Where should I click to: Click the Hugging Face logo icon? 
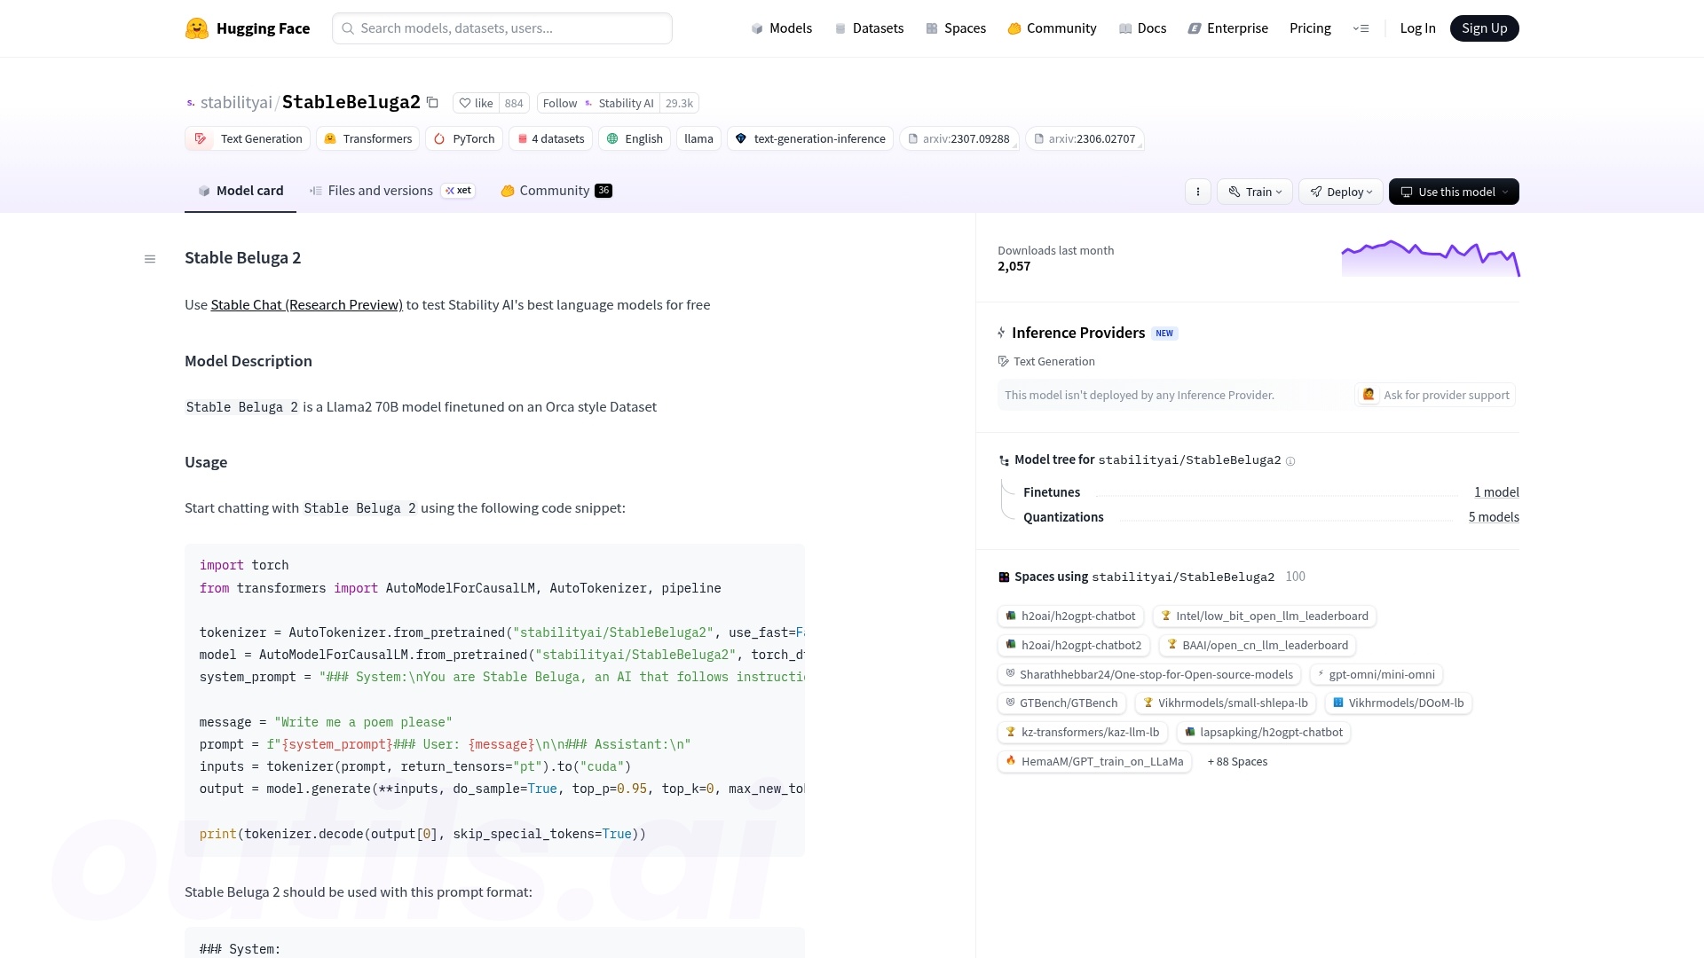coord(196,28)
